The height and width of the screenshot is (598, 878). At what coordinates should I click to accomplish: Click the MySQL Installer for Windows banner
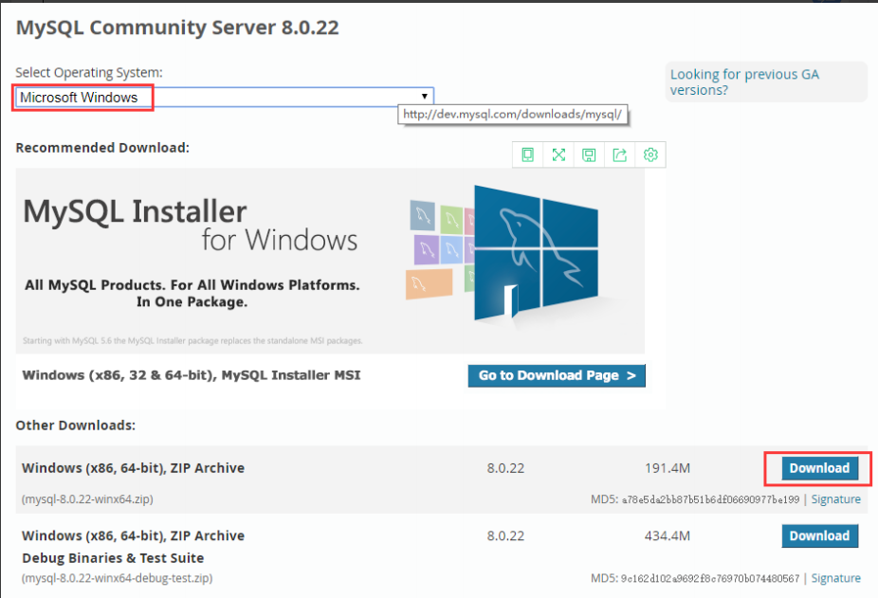(x=330, y=261)
